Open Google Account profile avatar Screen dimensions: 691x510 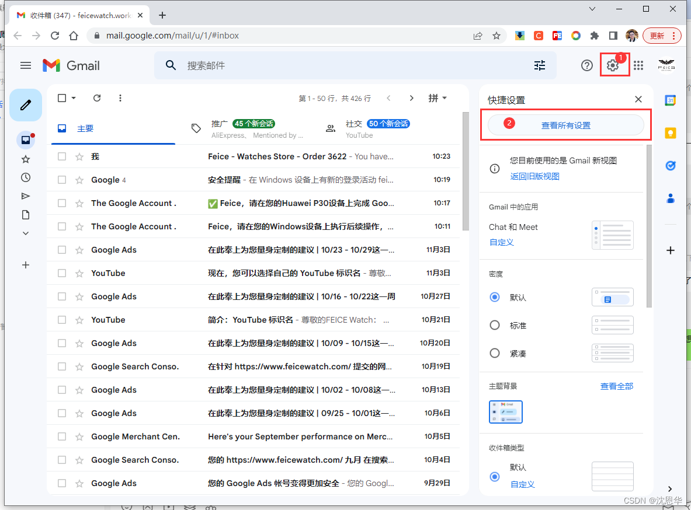tap(666, 65)
